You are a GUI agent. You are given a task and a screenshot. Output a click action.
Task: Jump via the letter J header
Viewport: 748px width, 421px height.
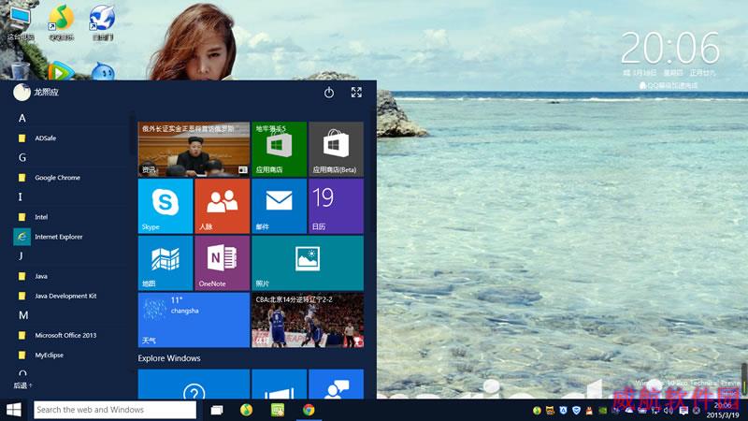click(x=21, y=255)
